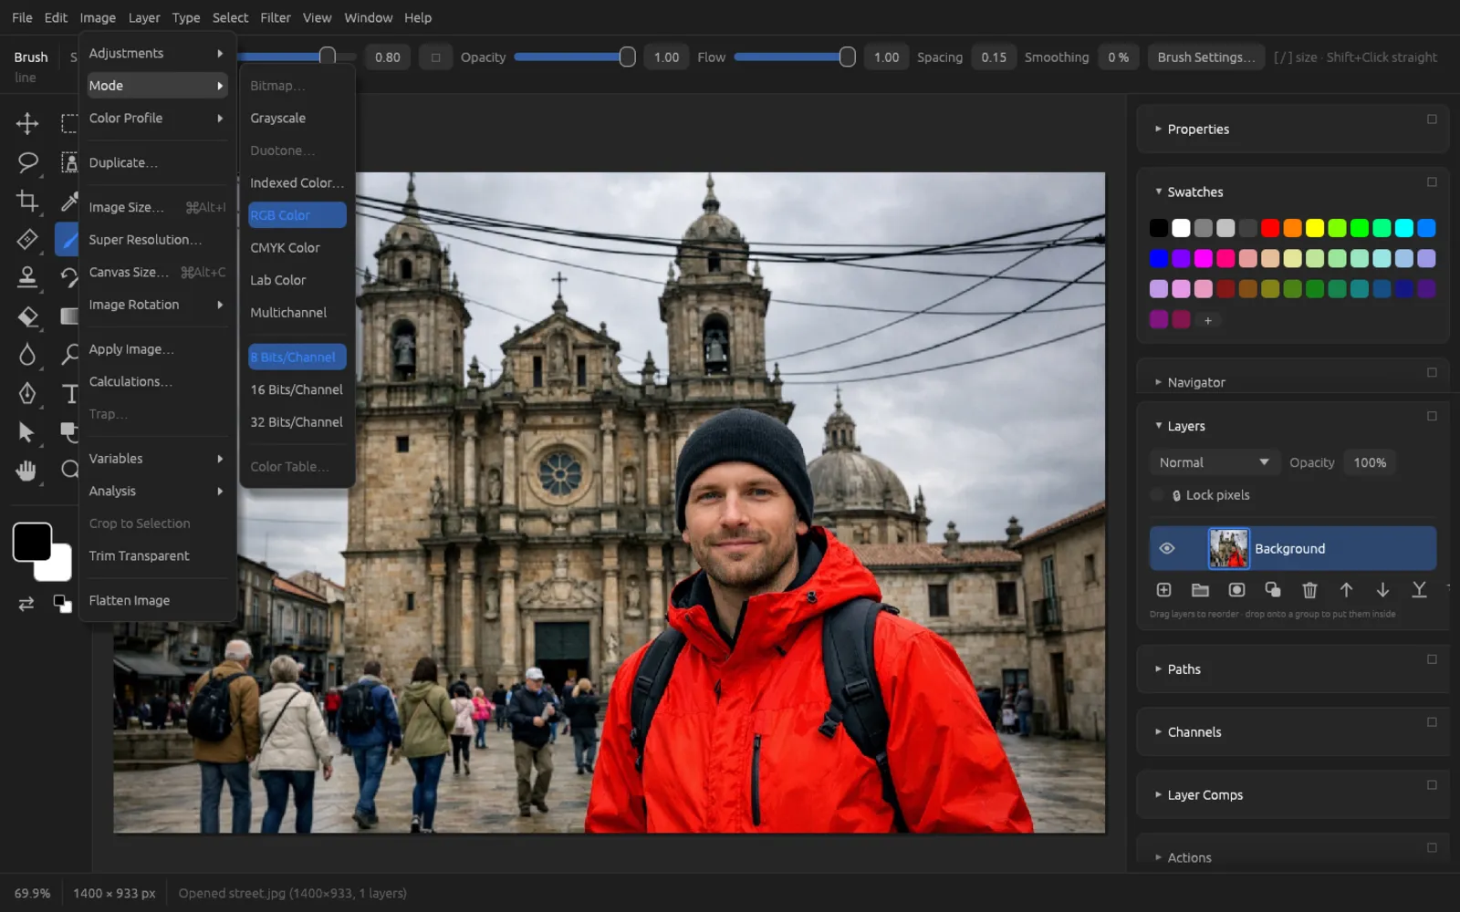
Task: Expand the Layer Comps panel
Action: 1198,795
